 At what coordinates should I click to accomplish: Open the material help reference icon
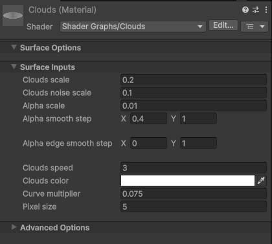point(245,10)
